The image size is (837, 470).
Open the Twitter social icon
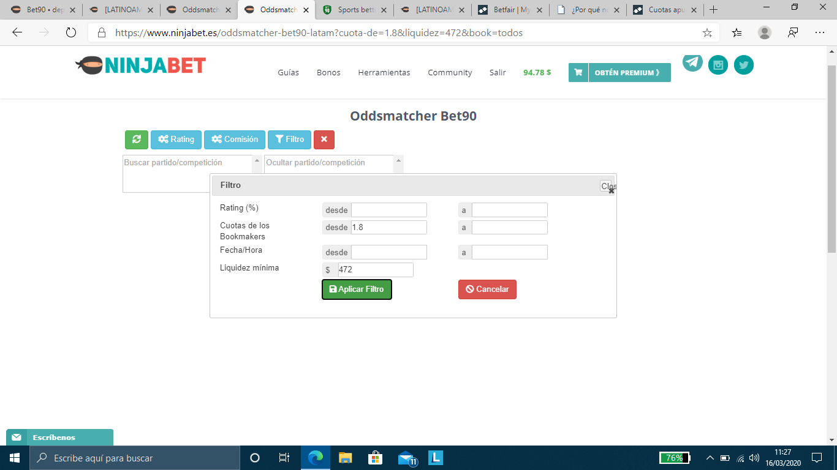tap(744, 65)
